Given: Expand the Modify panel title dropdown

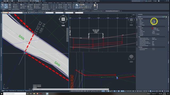Looking at the screenshot, I should [66, 9].
